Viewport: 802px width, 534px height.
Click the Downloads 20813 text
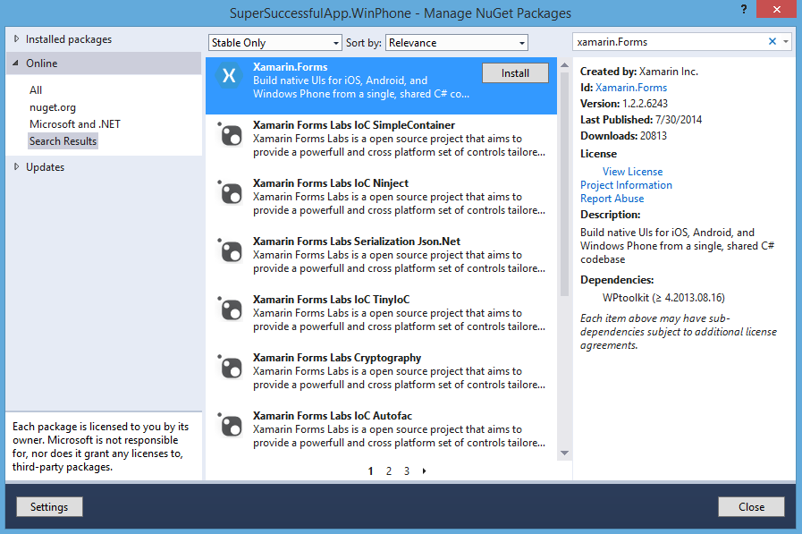[623, 136]
